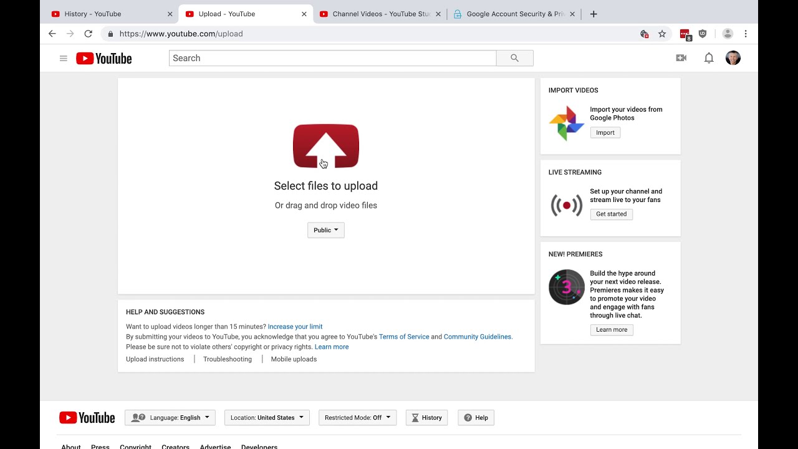Click the Advertise footer link
This screenshot has height=449, width=798.
pos(215,447)
